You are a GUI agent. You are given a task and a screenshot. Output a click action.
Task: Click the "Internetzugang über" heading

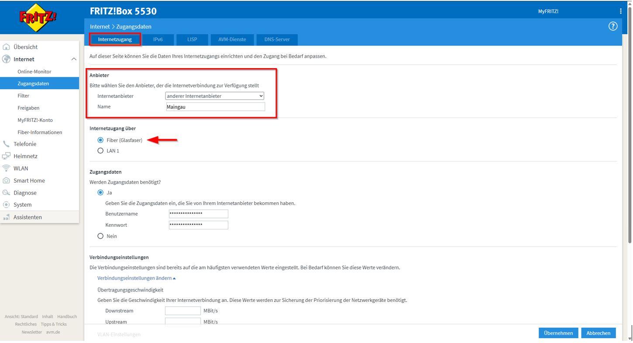coord(113,128)
